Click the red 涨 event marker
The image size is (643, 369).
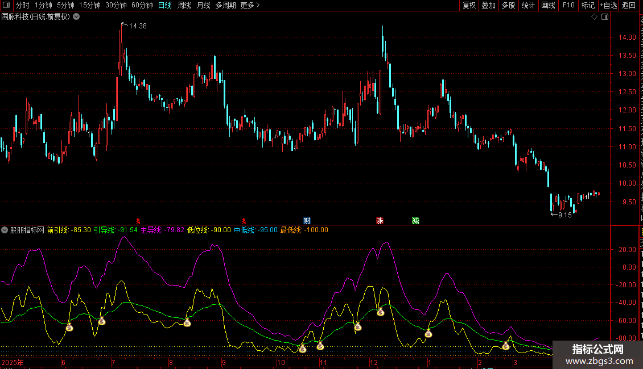pos(380,221)
